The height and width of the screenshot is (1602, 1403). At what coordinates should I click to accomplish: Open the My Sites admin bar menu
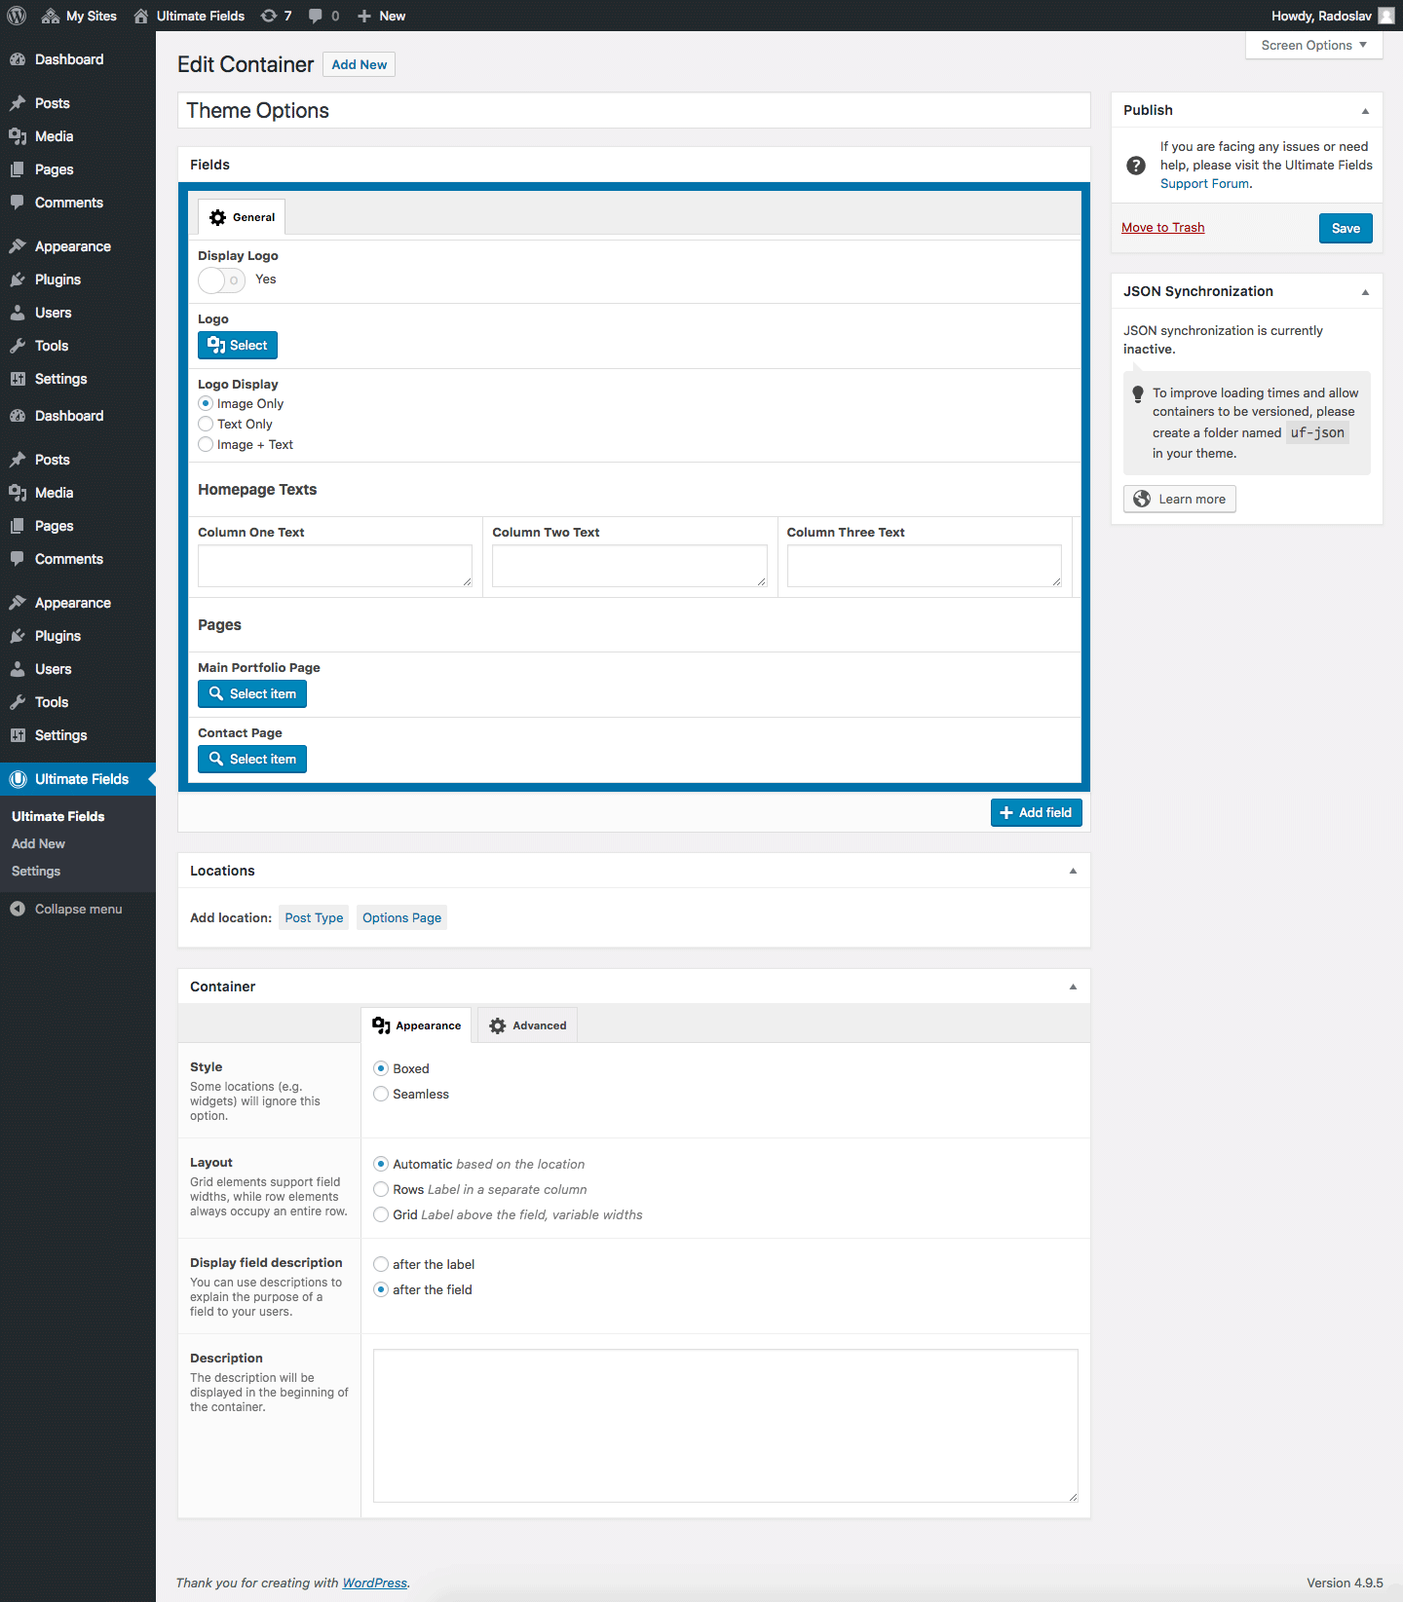79,16
